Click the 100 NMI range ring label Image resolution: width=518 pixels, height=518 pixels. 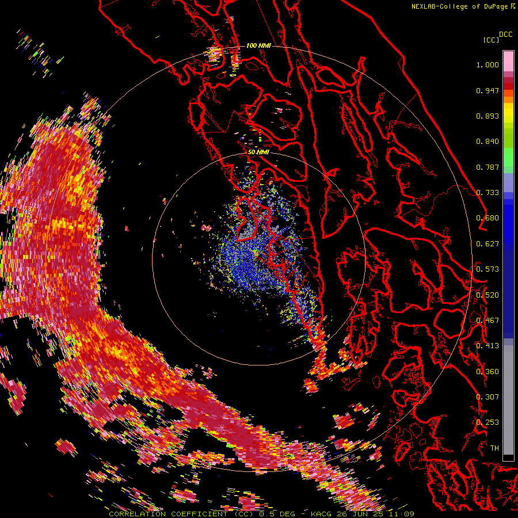[258, 45]
